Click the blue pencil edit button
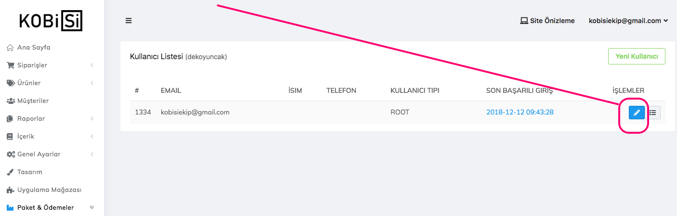 pos(637,113)
